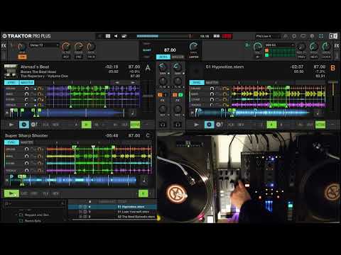Viewport: 341px width, 255px height.
Task: Click FLX button on Deck B
Action: [231, 125]
